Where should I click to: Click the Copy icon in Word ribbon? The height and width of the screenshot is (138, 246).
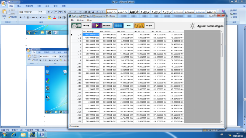12,14
